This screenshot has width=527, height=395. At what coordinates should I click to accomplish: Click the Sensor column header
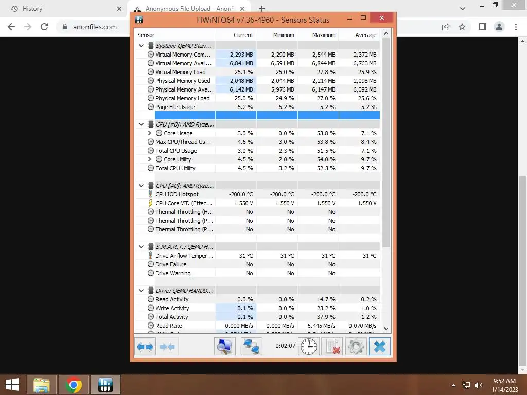pos(175,35)
